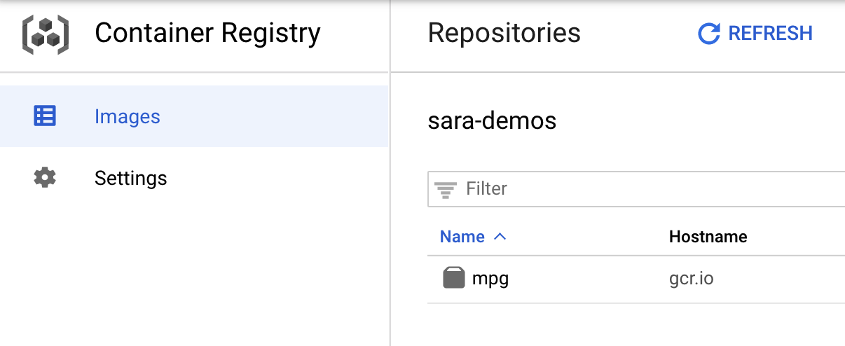Select the highlighted Images sidebar row background

(x=280, y=116)
